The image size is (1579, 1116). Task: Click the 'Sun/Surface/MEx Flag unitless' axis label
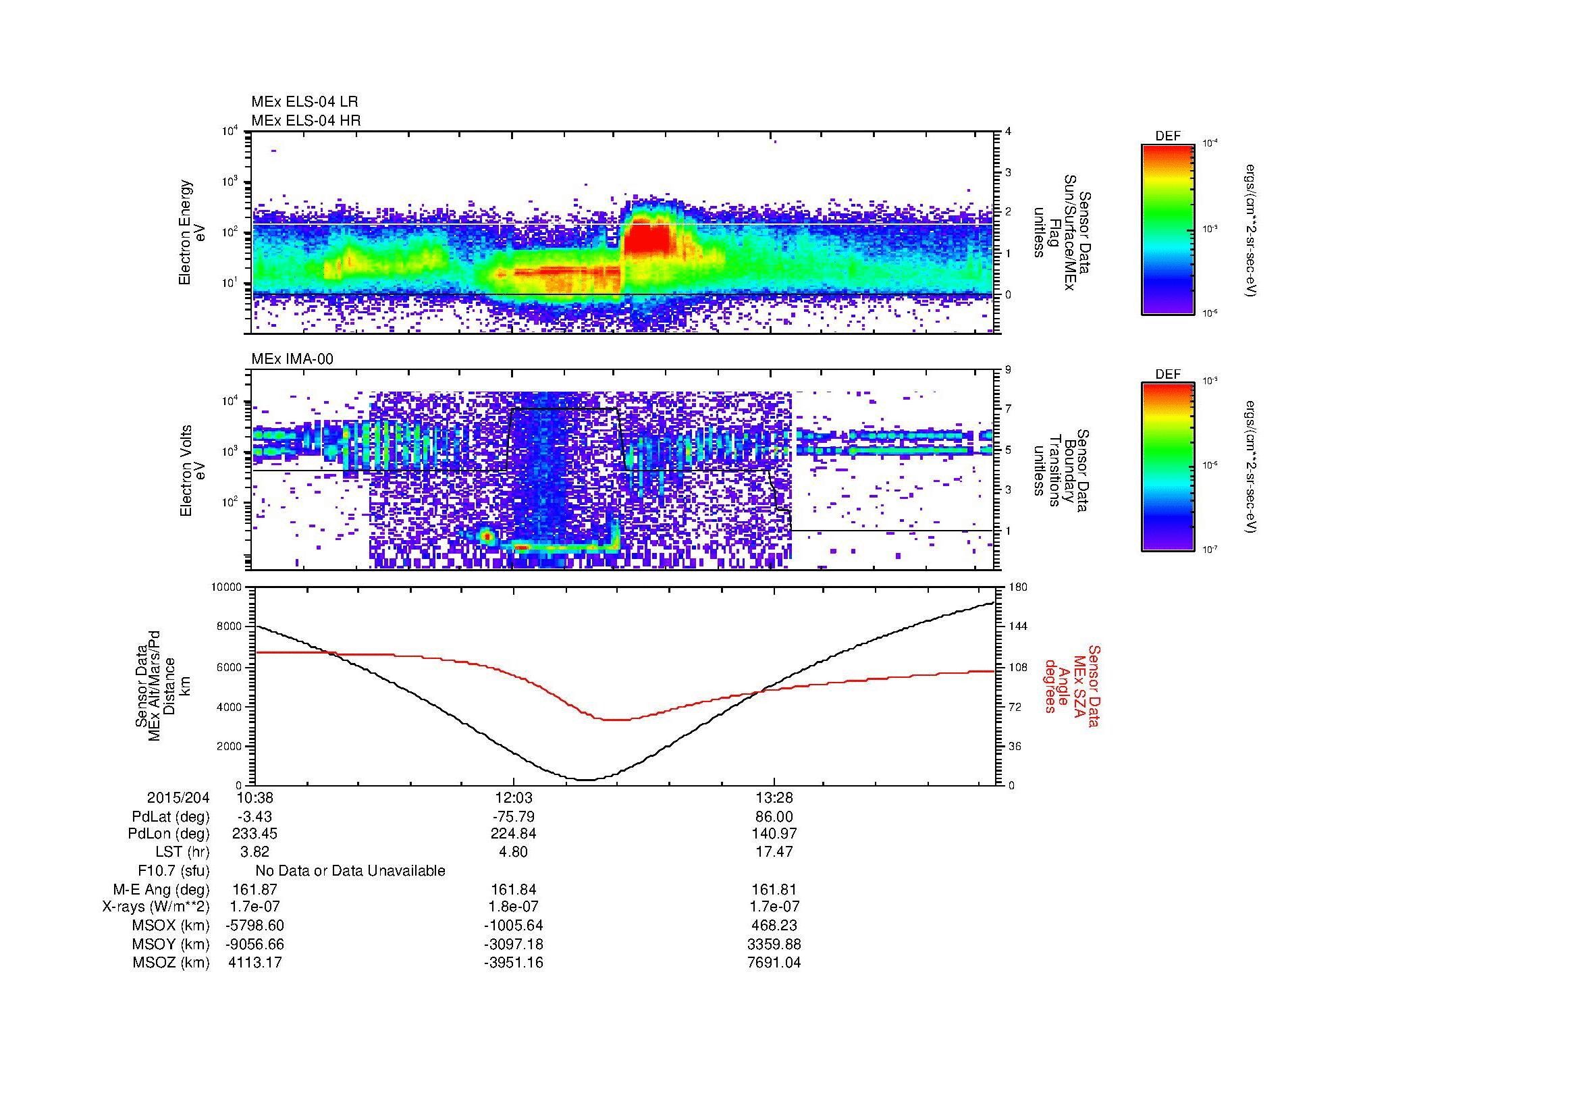tap(1063, 232)
